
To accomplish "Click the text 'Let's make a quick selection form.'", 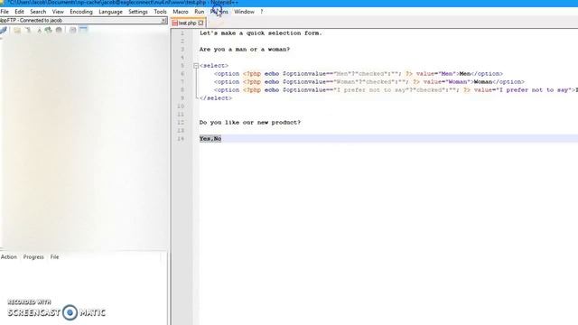I will (x=261, y=33).
